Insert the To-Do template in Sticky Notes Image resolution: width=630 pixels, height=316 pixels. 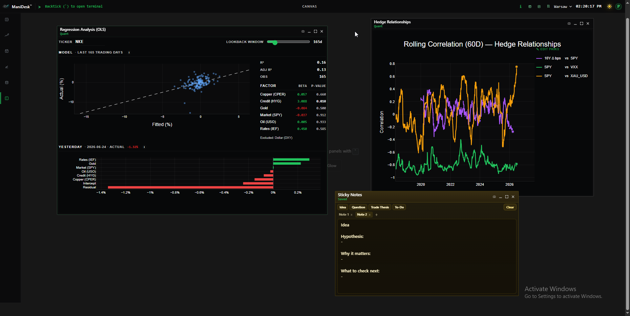pyautogui.click(x=399, y=207)
